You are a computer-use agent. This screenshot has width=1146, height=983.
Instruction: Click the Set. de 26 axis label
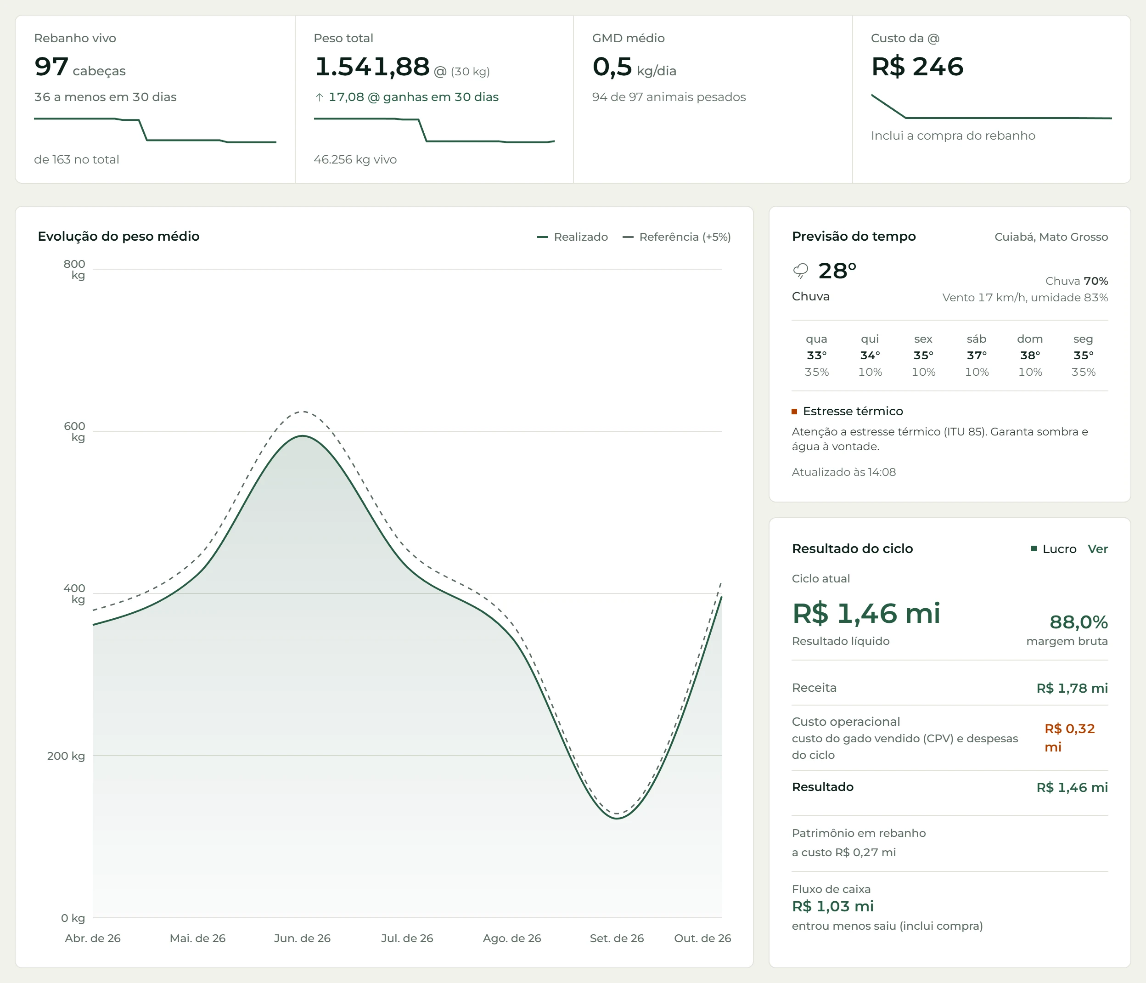tap(617, 938)
